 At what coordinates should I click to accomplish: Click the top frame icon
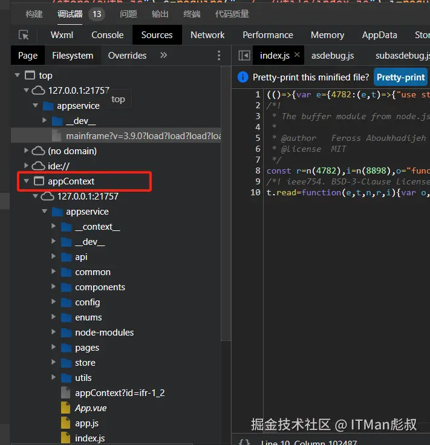[30, 75]
